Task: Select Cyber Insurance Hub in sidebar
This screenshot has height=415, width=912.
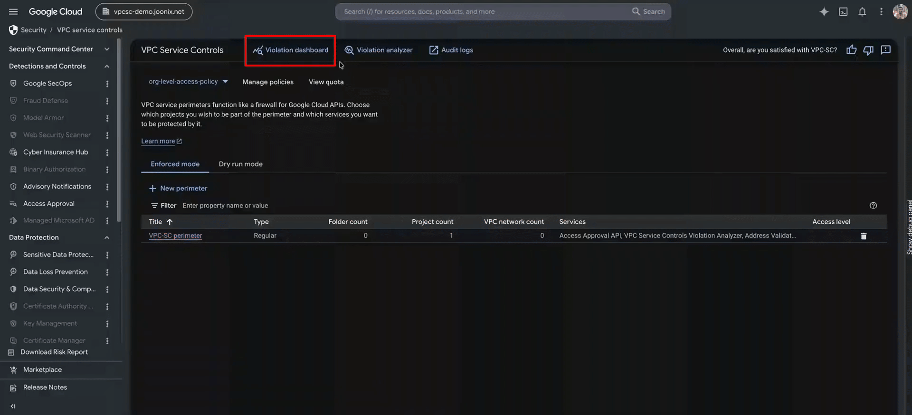Action: (56, 152)
